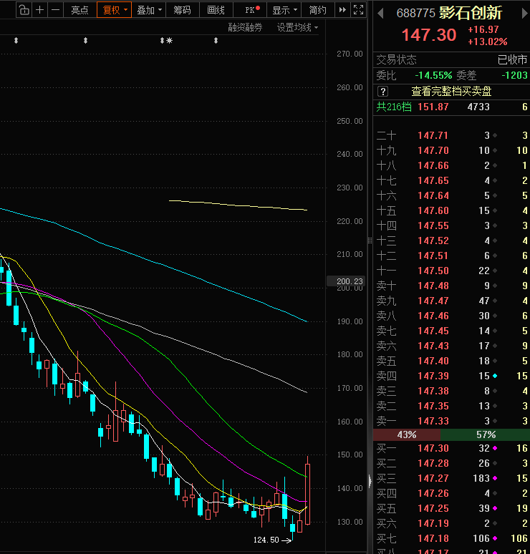The width and height of the screenshot is (530, 554).
Task: Click the gray diamond in 卖九 row
Action: [x=495, y=301]
